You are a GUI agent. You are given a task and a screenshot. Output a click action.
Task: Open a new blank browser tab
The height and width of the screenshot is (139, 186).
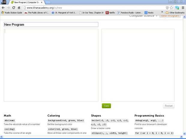[x=48, y=2]
